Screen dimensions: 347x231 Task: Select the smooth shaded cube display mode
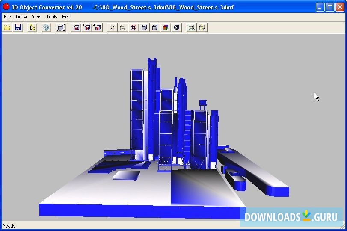pos(155,27)
